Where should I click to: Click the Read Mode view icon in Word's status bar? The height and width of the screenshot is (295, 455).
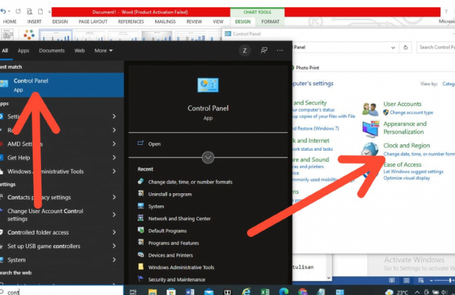pyautogui.click(x=392, y=280)
